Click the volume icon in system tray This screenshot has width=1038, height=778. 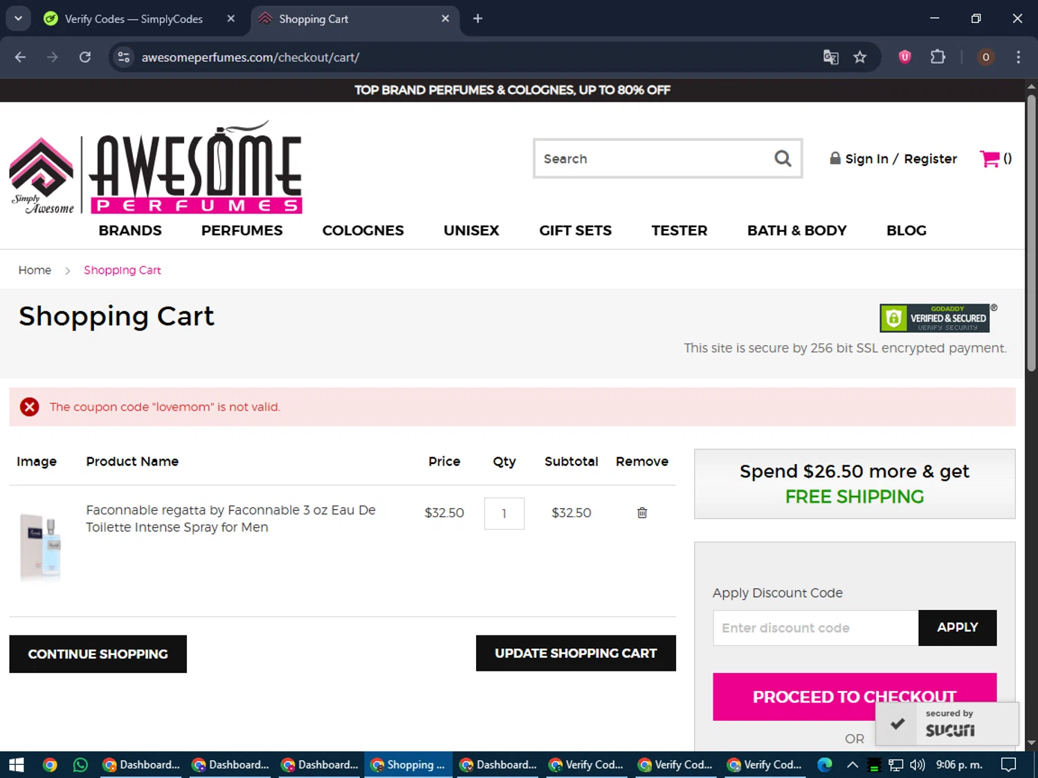917,764
